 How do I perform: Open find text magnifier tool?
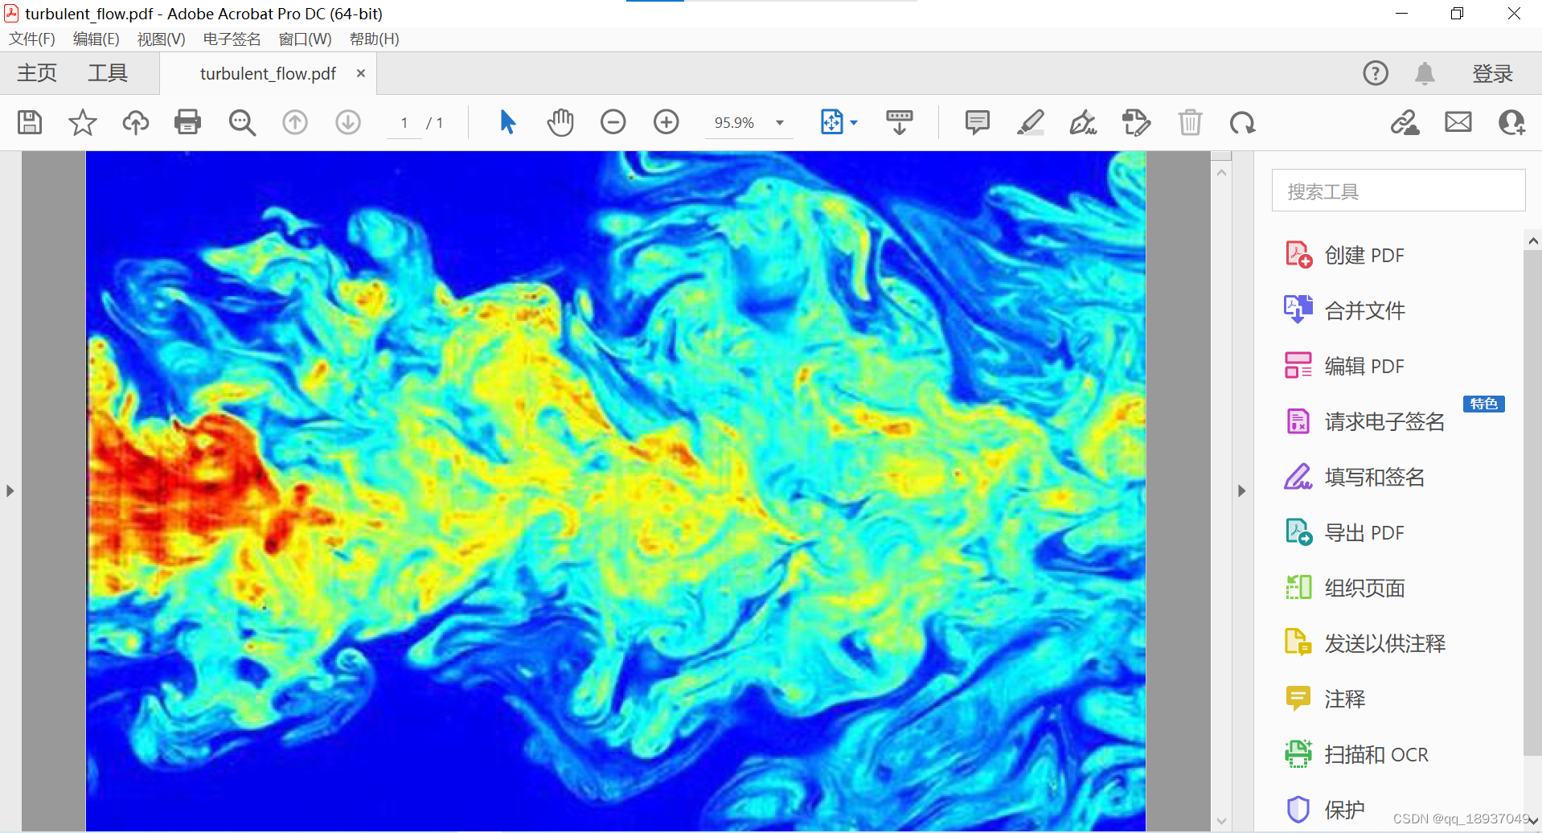click(x=242, y=122)
